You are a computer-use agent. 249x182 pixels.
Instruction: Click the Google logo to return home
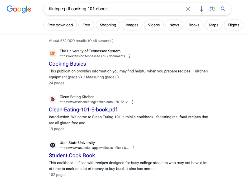[x=19, y=9]
